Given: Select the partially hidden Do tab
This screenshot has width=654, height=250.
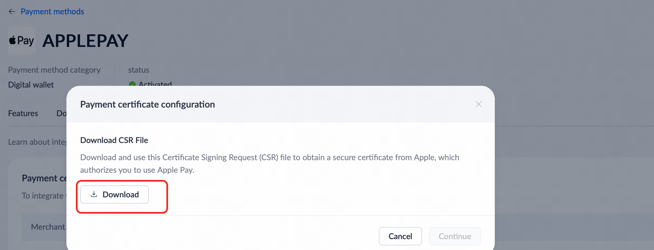Looking at the screenshot, I should pos(61,113).
